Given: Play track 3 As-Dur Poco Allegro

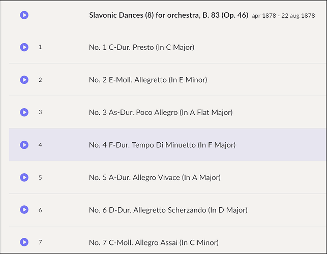Looking at the screenshot, I should coord(24,112).
